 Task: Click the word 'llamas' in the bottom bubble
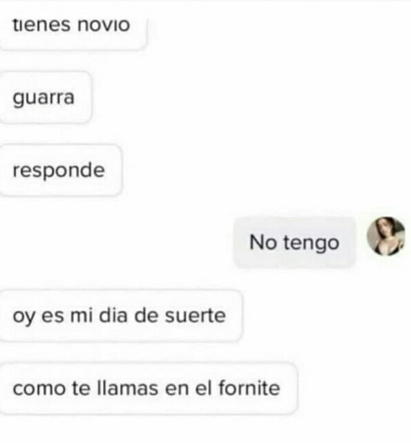point(127,388)
